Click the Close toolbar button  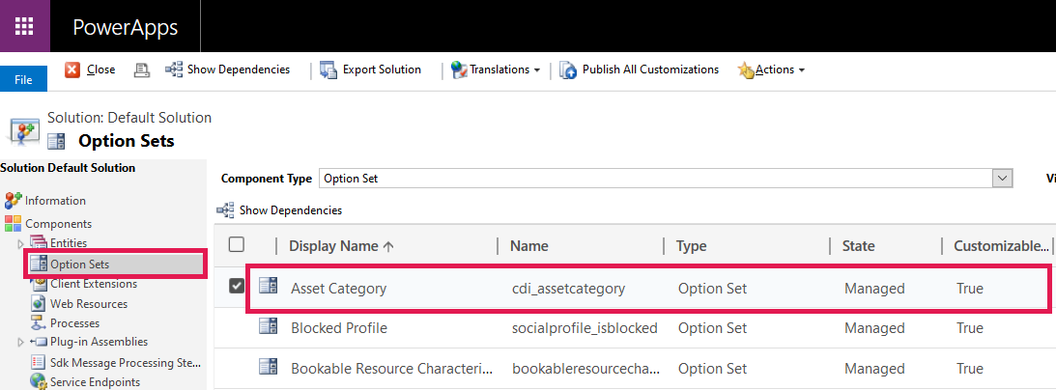tap(101, 70)
